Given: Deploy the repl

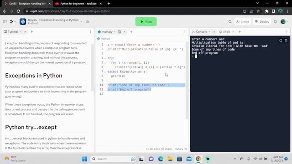Looking at the screenshot, I should [261, 21].
